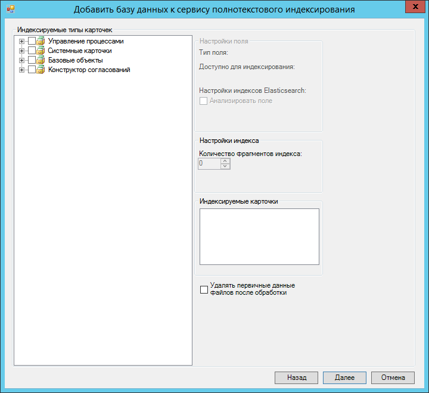Expand the Системные карточки tree node
The width and height of the screenshot is (429, 393).
pos(22,51)
